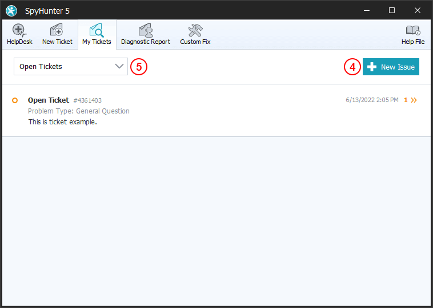Select the Open Ticket title text
This screenshot has width=433, height=308.
coord(49,100)
